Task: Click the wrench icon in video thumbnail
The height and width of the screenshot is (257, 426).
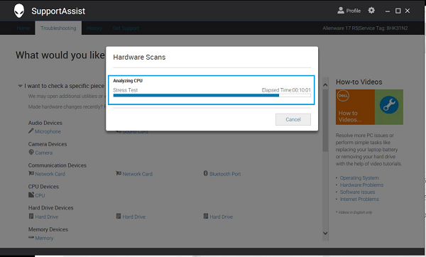Action: click(389, 105)
